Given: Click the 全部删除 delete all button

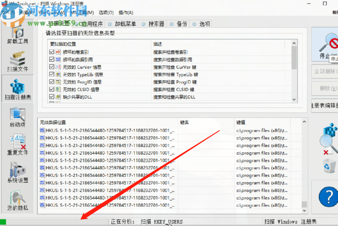Looking at the screenshot, I should tap(325, 71).
